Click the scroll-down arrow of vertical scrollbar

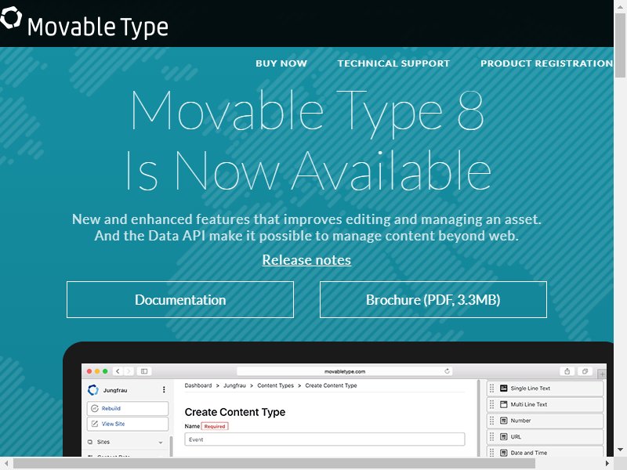click(x=620, y=450)
